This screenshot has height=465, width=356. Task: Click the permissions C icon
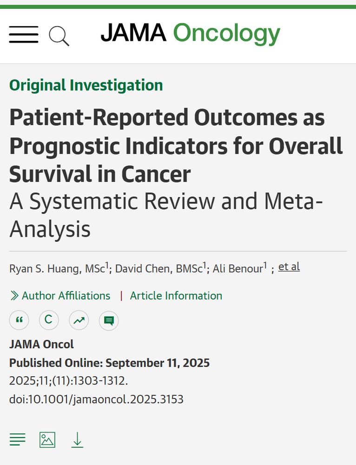click(x=49, y=320)
